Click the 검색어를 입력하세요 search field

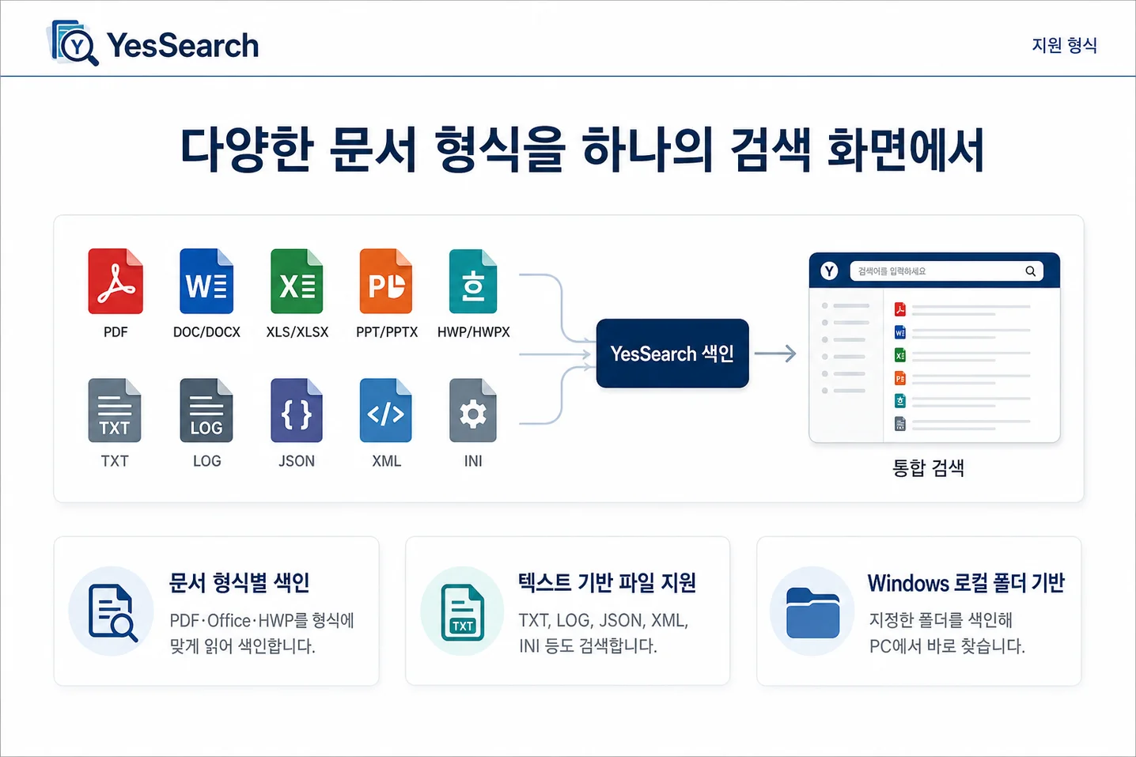946,271
